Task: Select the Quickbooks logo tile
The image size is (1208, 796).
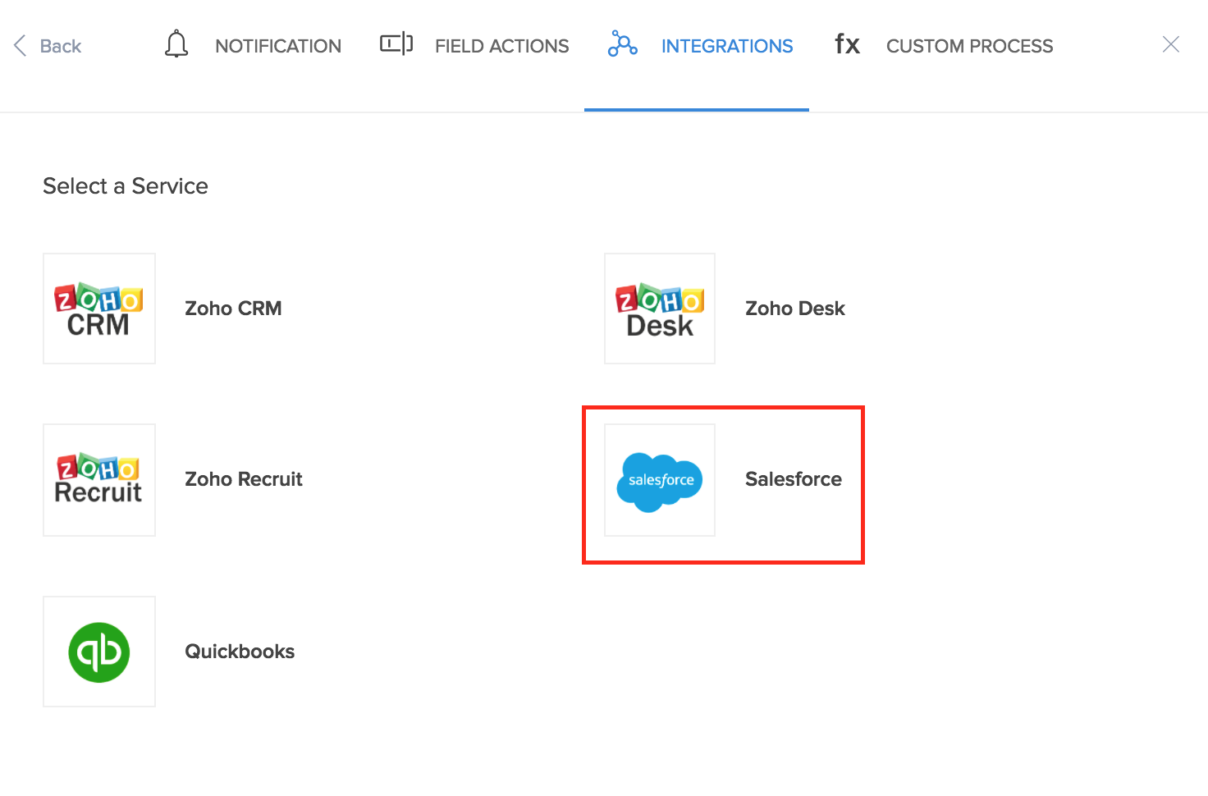Action: pos(99,652)
